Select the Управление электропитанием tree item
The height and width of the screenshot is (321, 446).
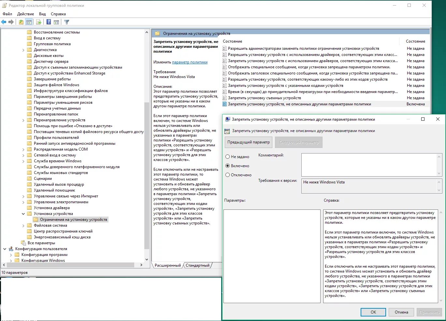point(61,202)
